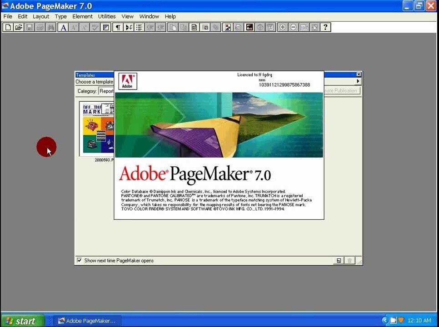Click the Help question mark icon
This screenshot has width=439, height=327.
click(x=325, y=27)
